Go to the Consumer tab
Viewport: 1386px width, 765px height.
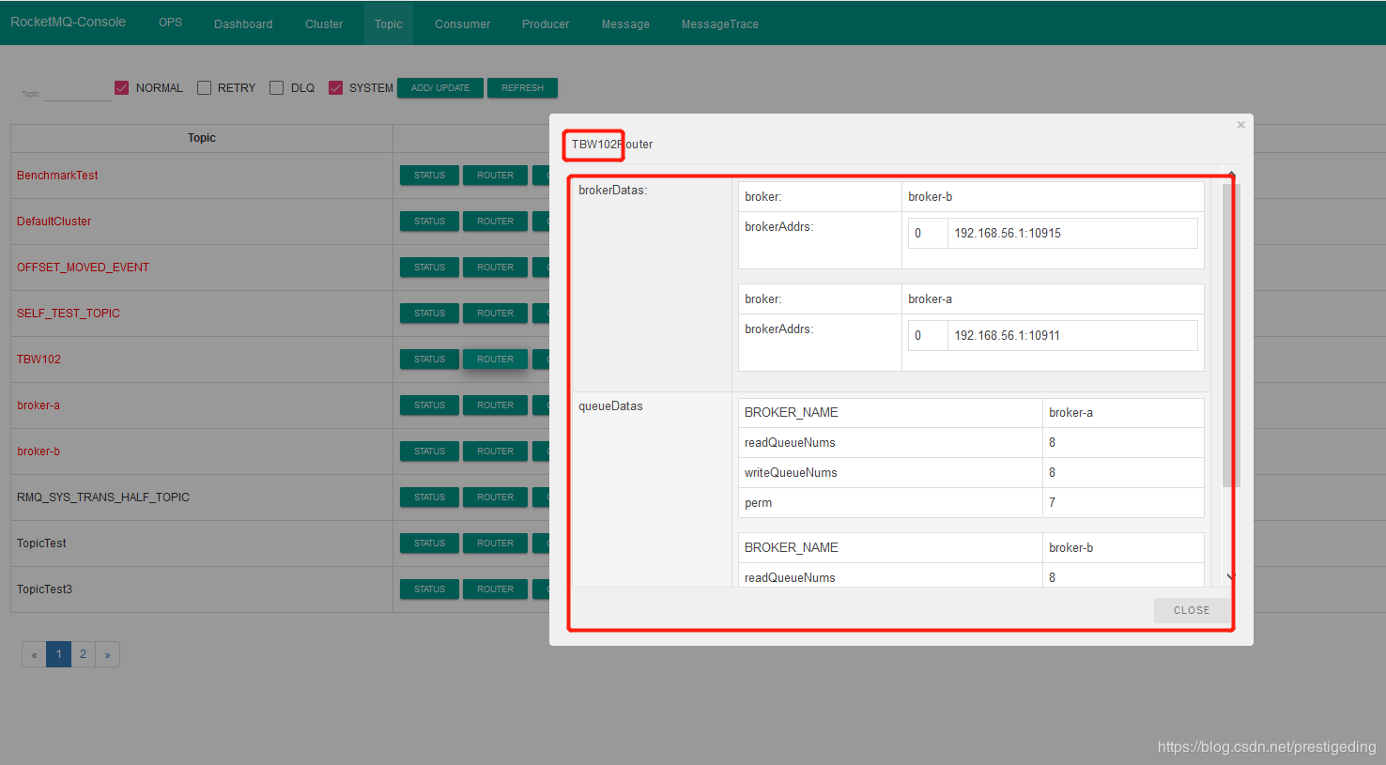[x=462, y=23]
